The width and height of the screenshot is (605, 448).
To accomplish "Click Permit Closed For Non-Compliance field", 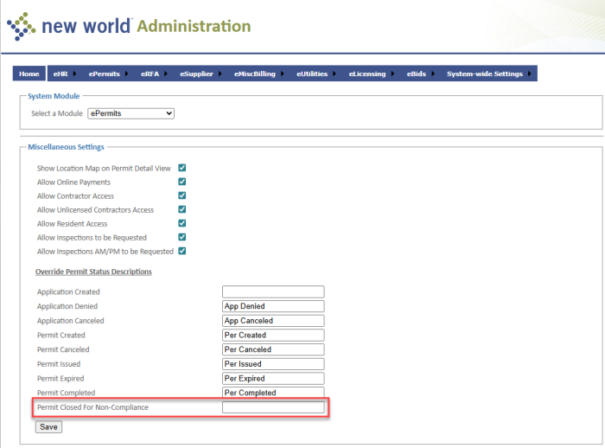I will 272,407.
